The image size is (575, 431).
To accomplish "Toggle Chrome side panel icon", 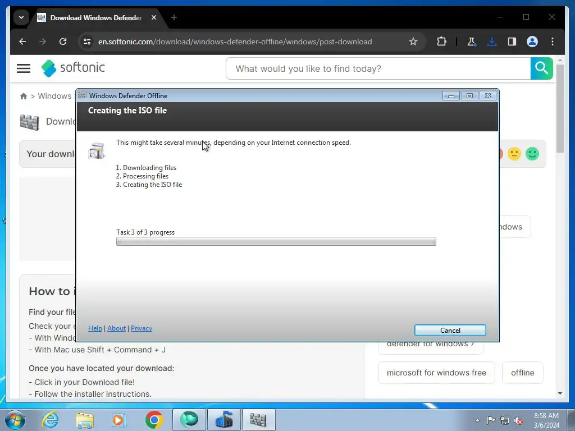I will tap(512, 42).
